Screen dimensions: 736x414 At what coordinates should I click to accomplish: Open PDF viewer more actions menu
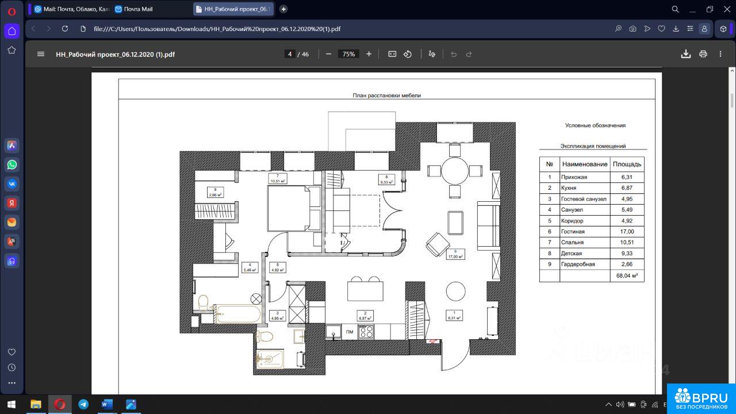[720, 54]
